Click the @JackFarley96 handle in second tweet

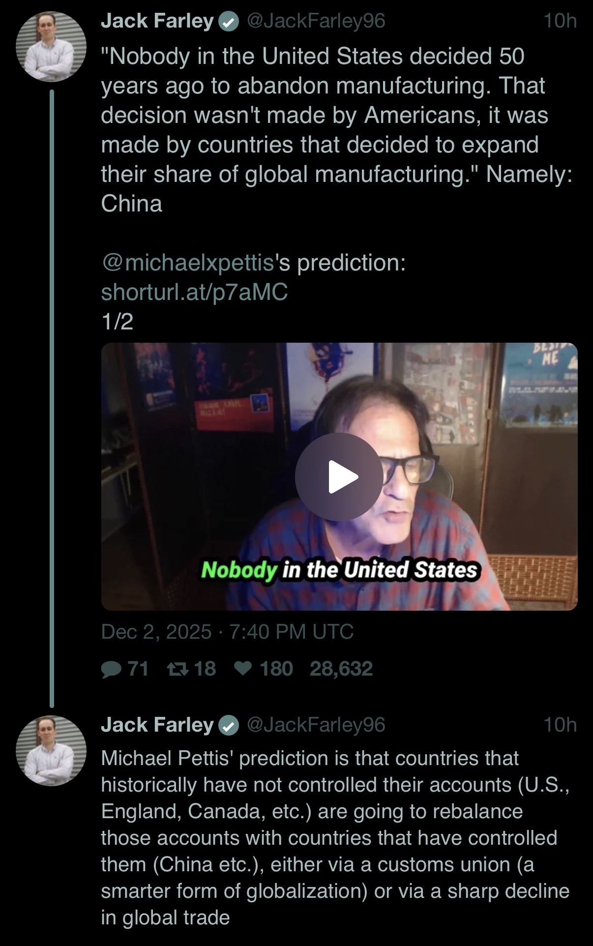316,725
